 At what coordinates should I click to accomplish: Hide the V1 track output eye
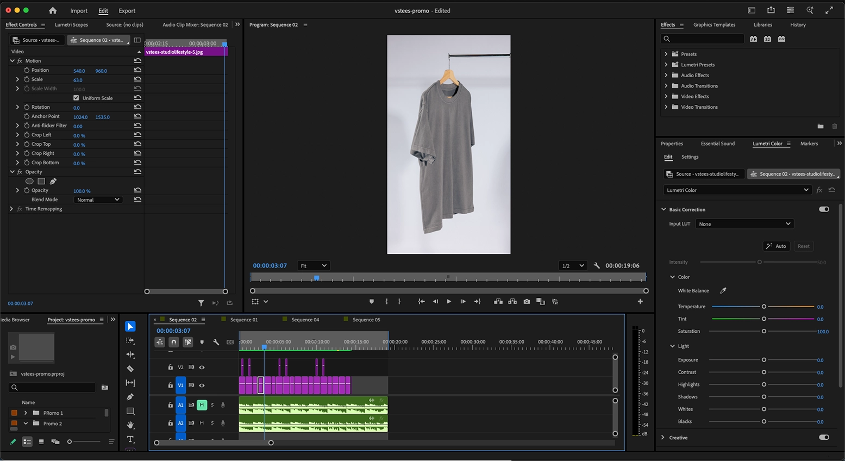click(202, 385)
